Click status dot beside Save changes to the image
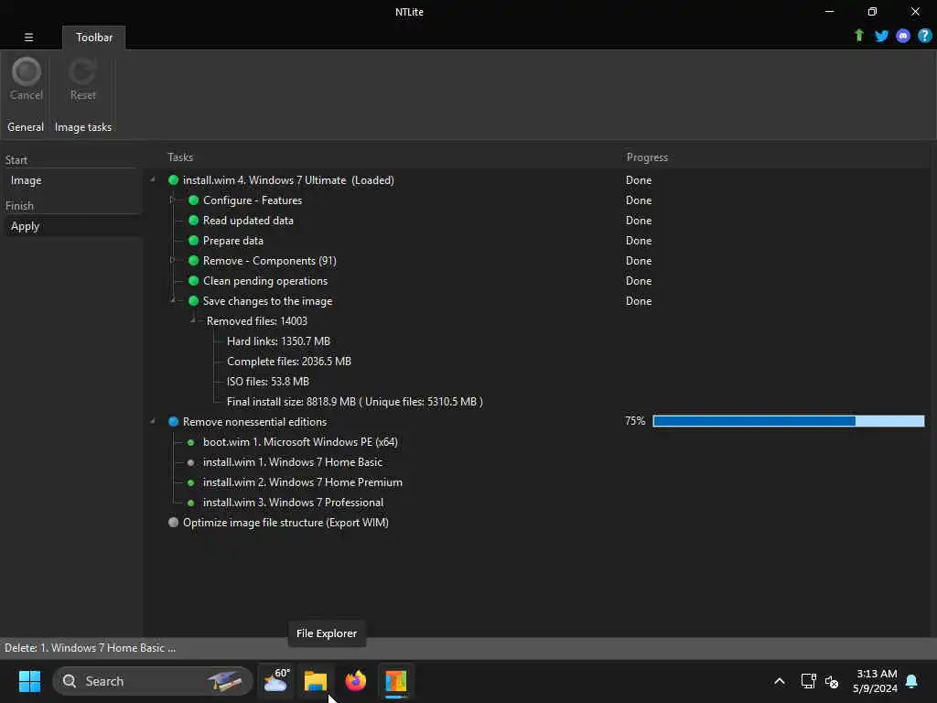The height and width of the screenshot is (703, 937). pos(193,300)
